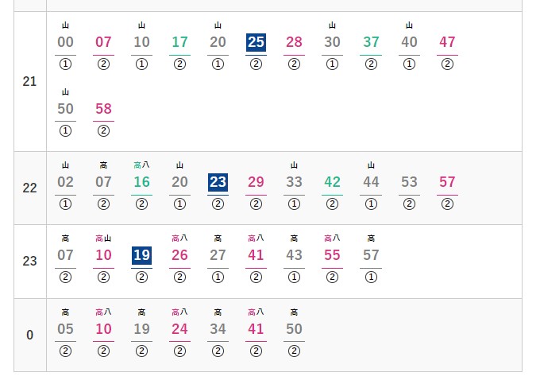
Task: Click platform 1 icon under 22:44
Action: pos(371,204)
